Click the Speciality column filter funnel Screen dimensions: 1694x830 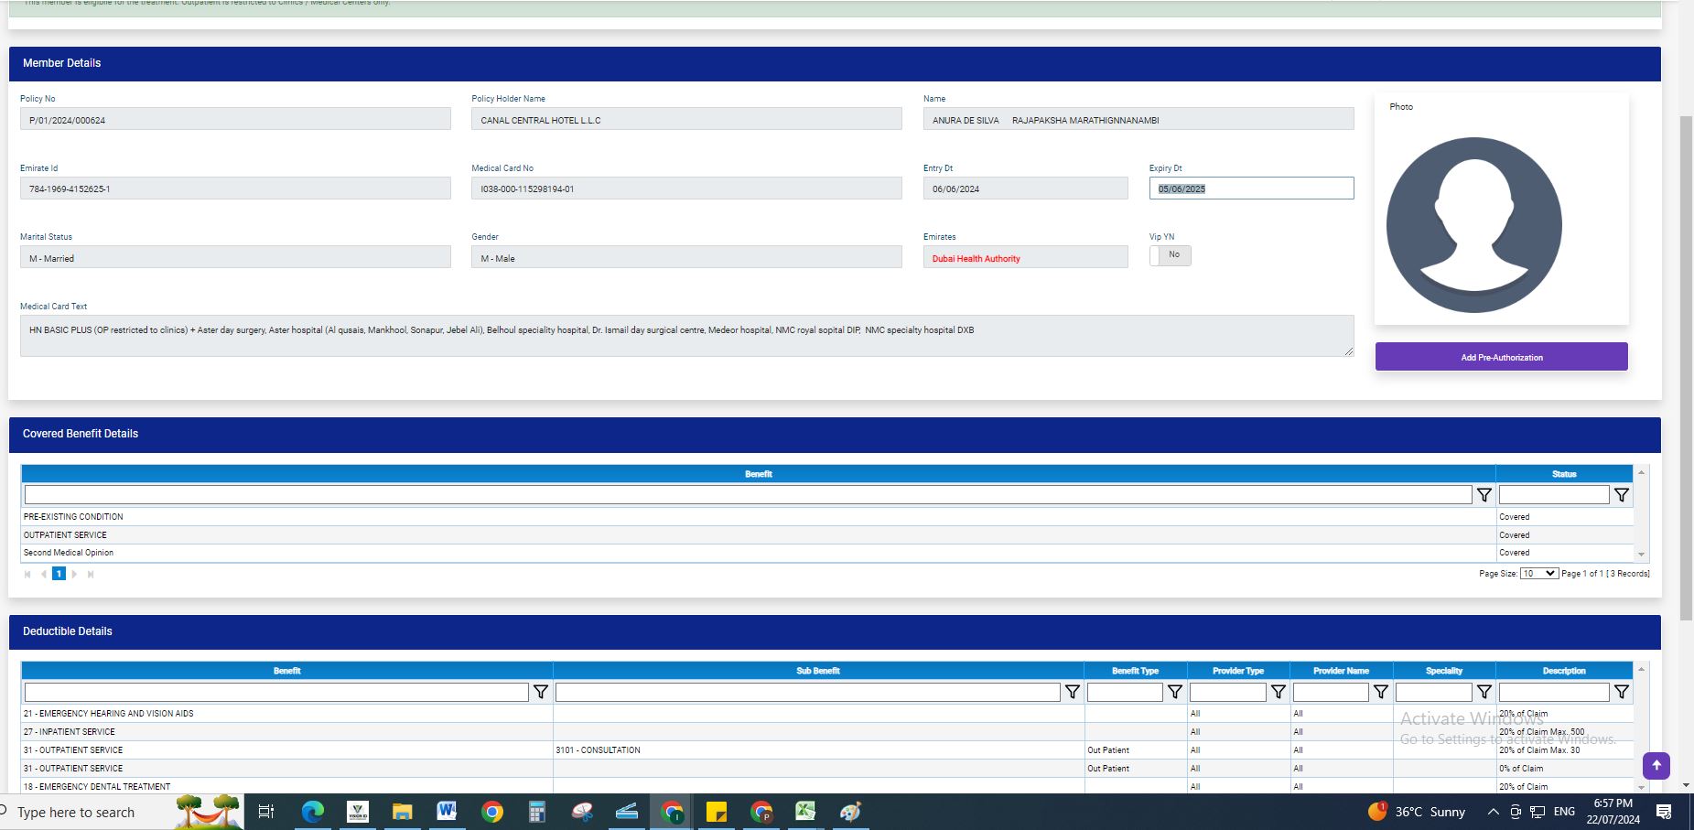pyautogui.click(x=1484, y=692)
